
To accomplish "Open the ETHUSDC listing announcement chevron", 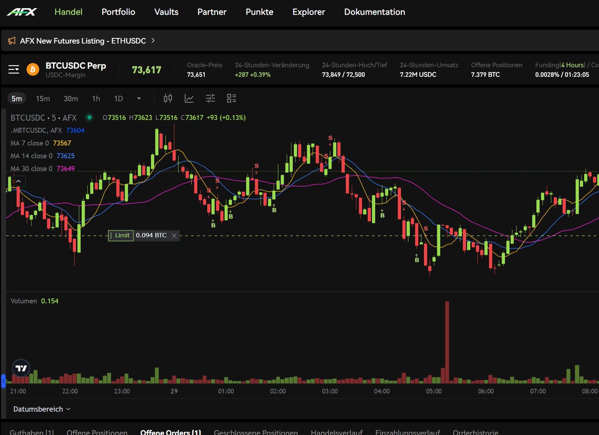I will pos(153,40).
